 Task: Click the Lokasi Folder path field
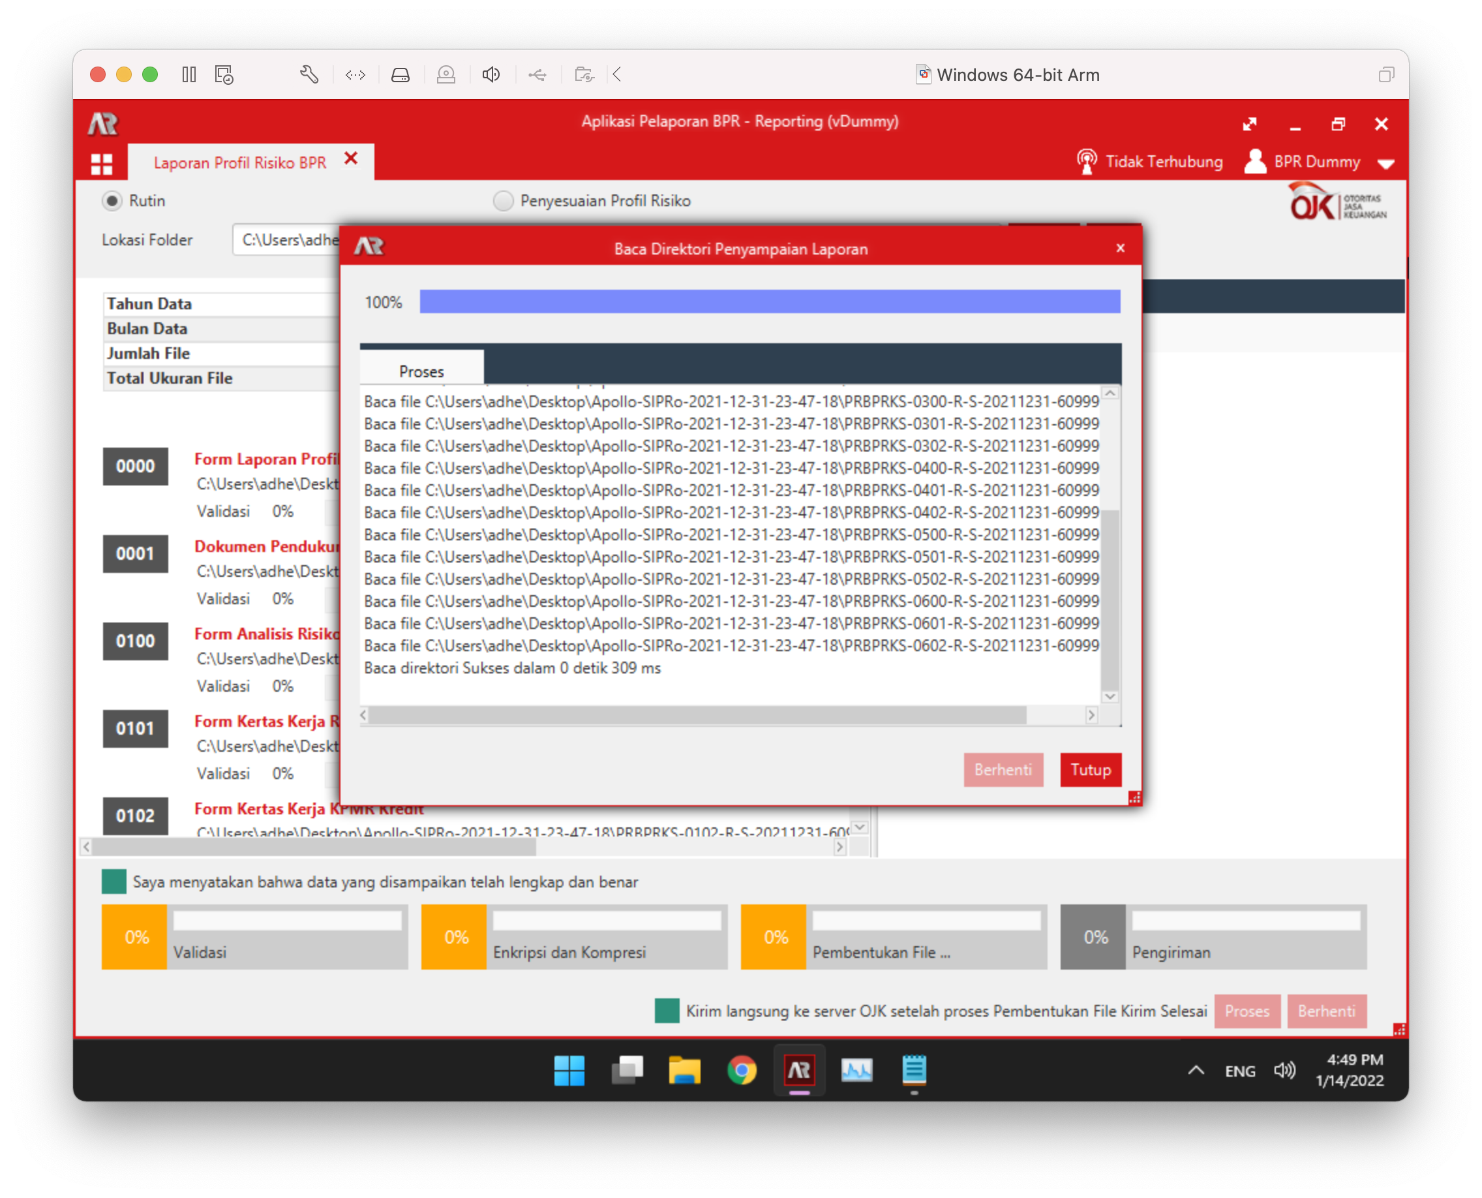coord(286,239)
